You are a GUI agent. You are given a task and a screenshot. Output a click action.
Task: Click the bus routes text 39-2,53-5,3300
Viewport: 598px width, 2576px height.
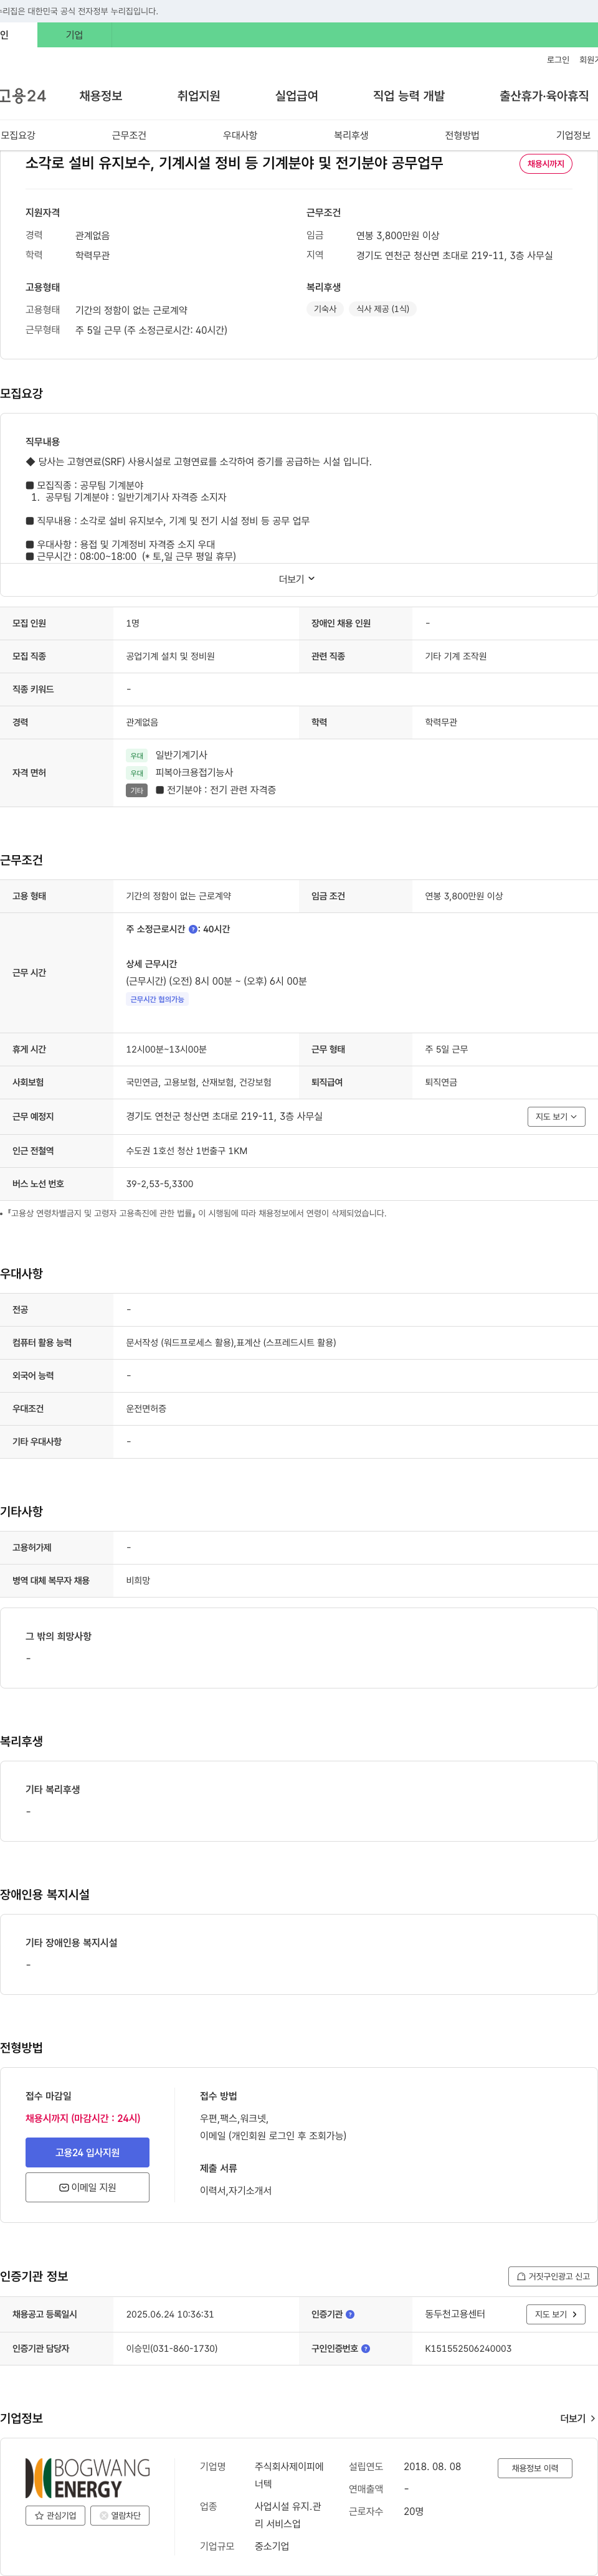(x=160, y=1184)
